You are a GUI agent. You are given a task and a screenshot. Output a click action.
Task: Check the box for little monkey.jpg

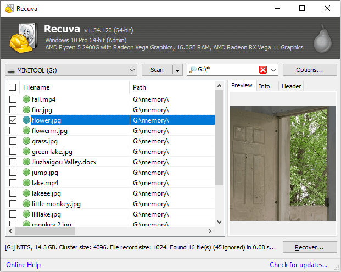tap(13, 204)
